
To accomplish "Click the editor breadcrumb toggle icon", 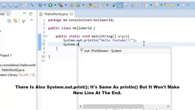I will click(x=114, y=5).
